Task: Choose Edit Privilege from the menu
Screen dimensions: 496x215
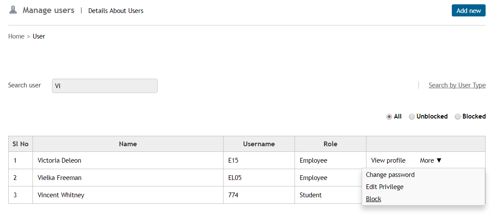Action: [384, 187]
